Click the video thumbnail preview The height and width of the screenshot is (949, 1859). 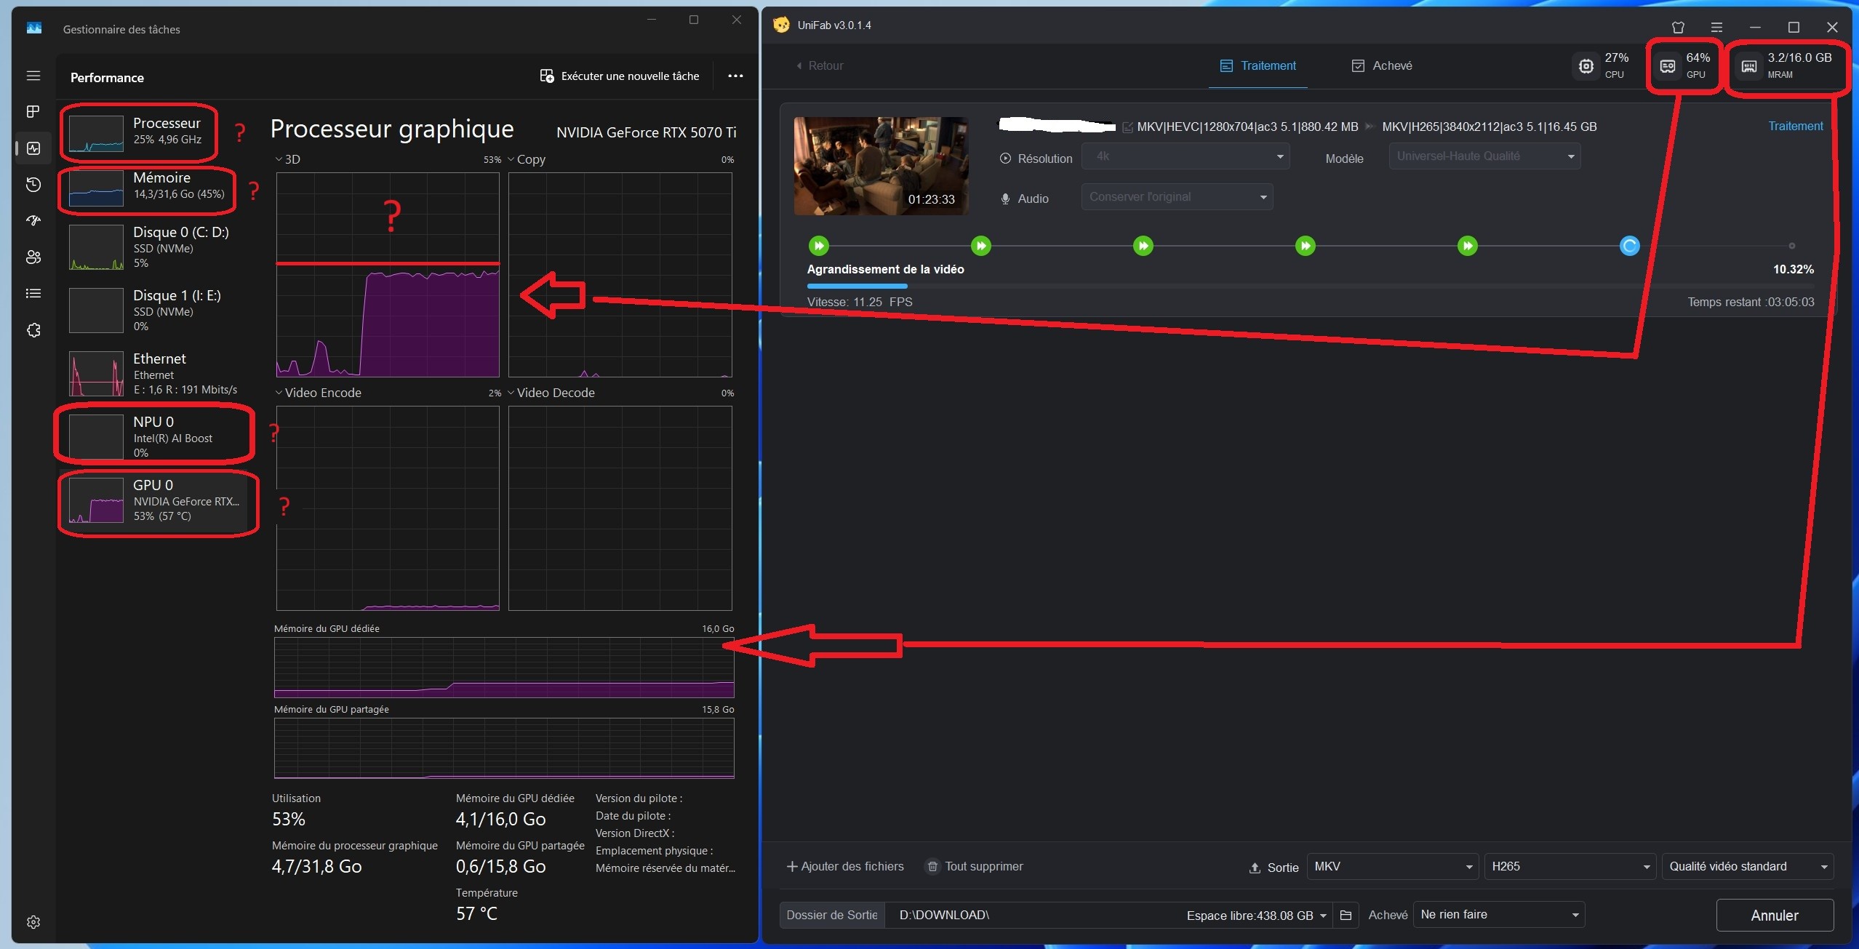[881, 166]
